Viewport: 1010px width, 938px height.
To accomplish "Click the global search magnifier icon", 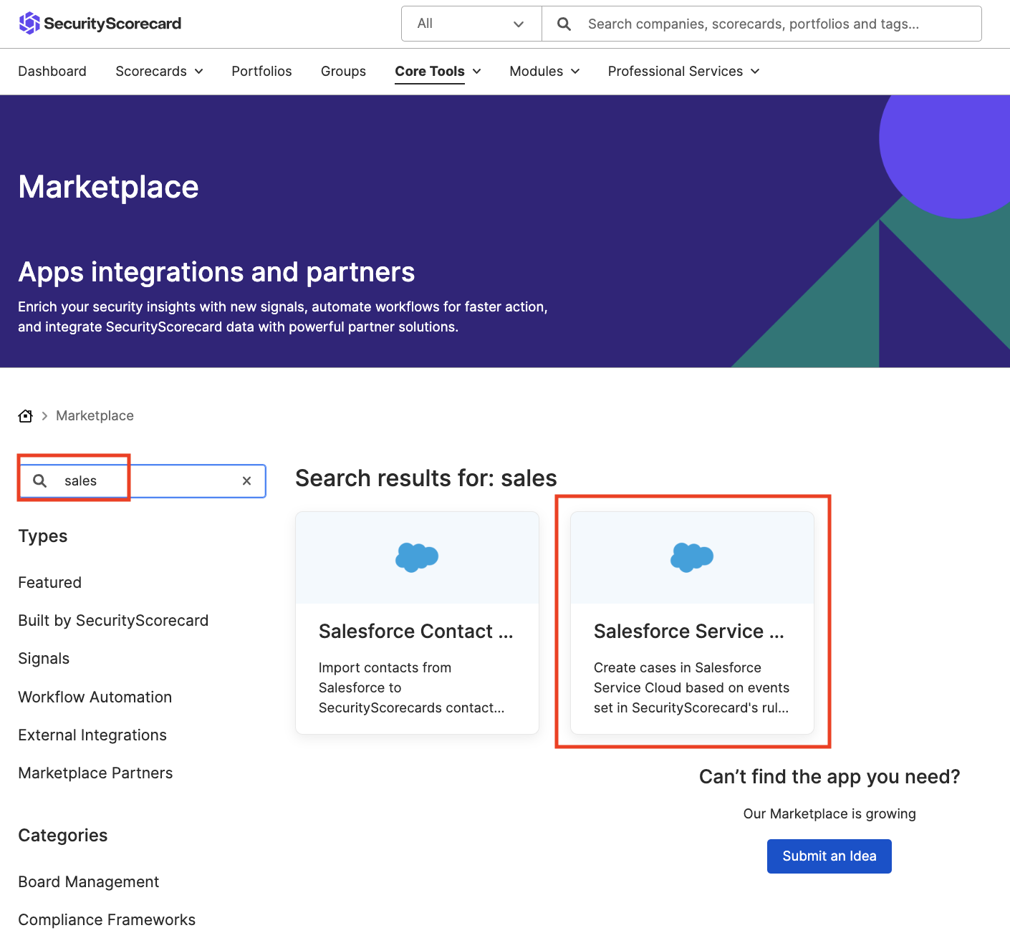I will coord(564,24).
